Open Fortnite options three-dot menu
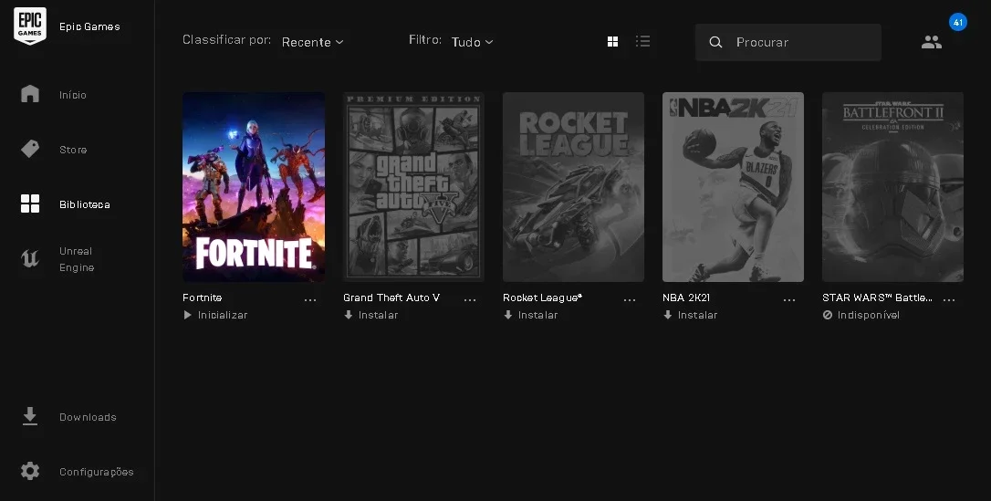 coord(310,300)
